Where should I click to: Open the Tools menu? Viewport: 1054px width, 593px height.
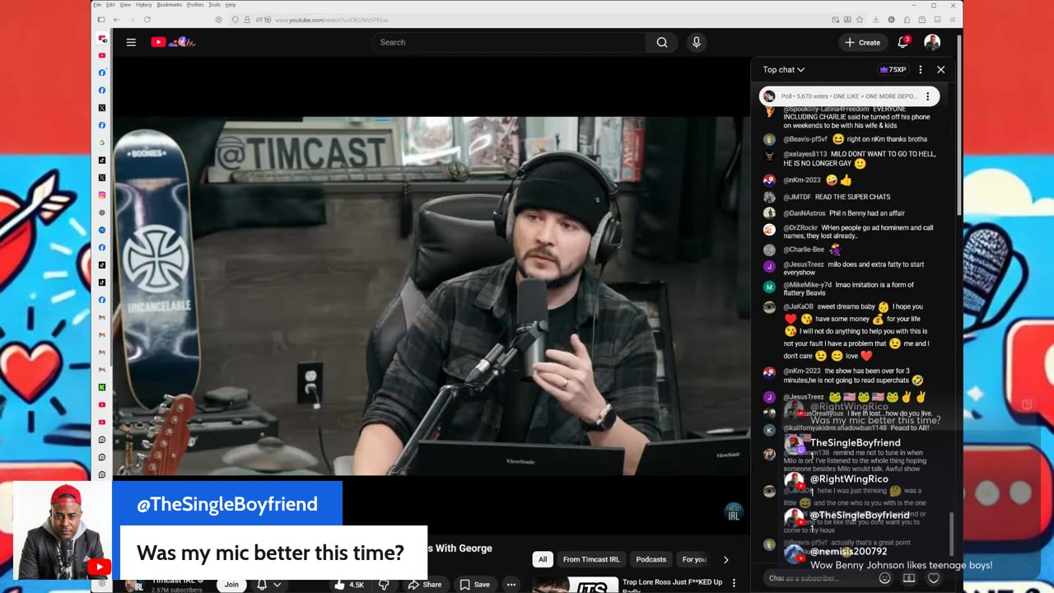214,5
